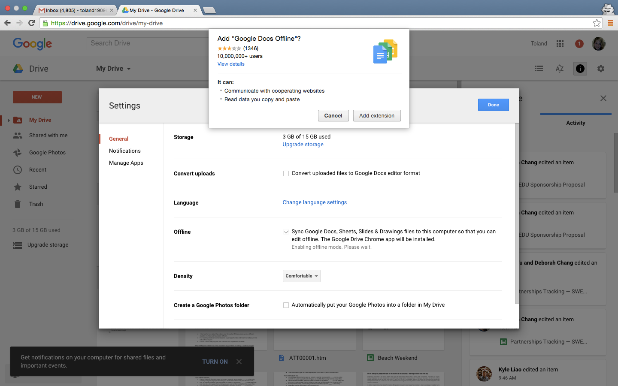The height and width of the screenshot is (386, 618).
Task: Select the Notifications settings tab
Action: click(125, 151)
